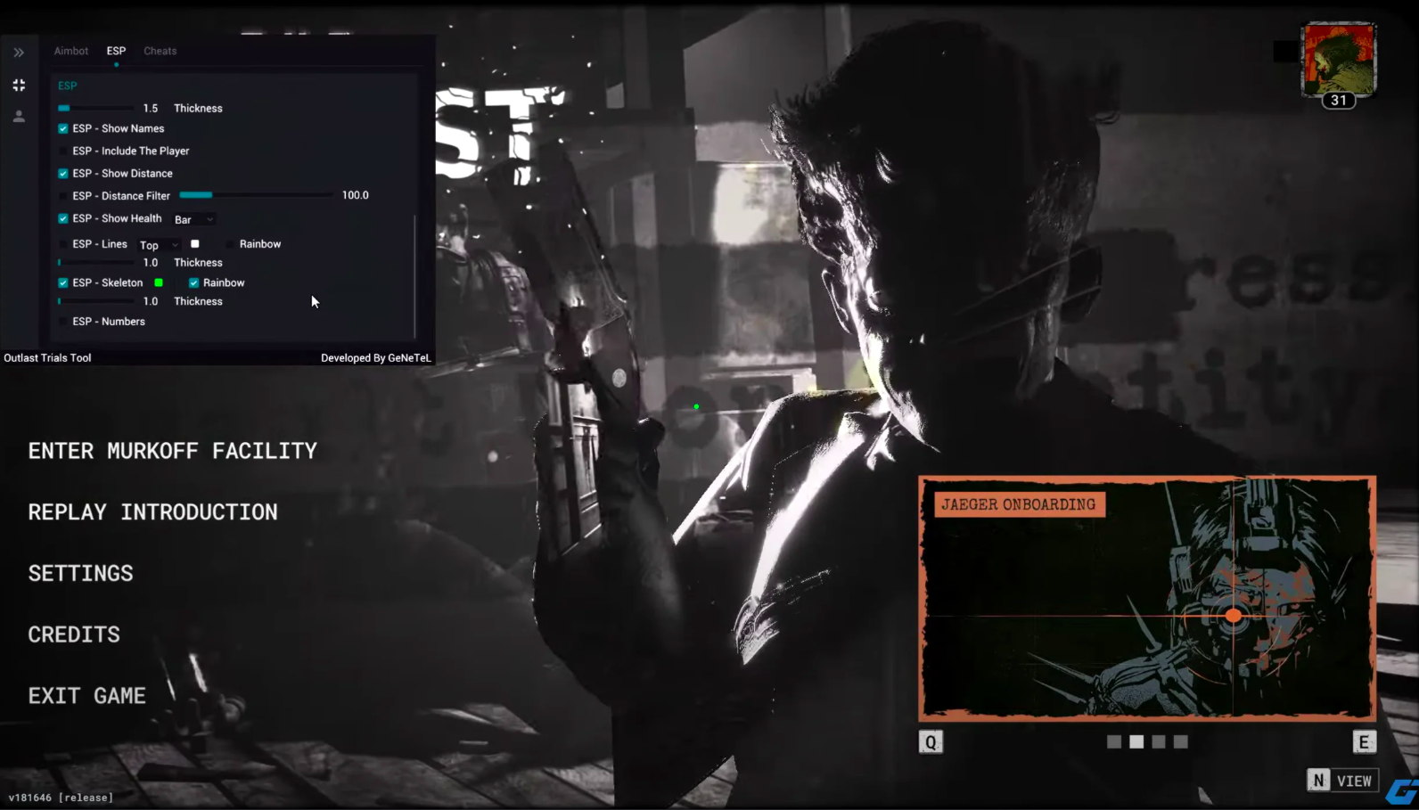Viewport: 1419px width, 810px height.
Task: Open the JAEGER ONBOARDING news card
Action: click(x=1147, y=598)
